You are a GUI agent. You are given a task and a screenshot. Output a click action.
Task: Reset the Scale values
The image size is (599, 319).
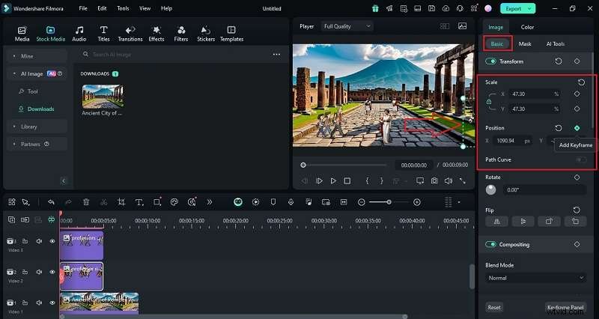[x=582, y=82]
